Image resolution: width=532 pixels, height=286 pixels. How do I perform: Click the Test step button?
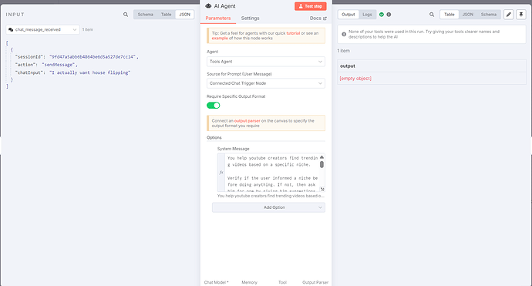[x=311, y=6]
